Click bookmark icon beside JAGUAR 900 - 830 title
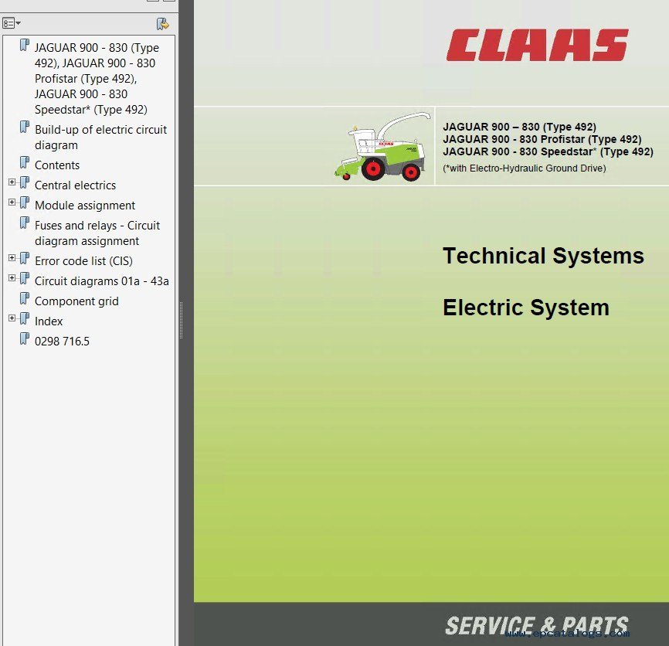This screenshot has height=646, width=669. point(25,45)
